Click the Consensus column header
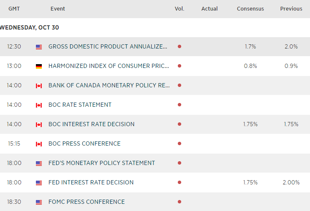 coord(250,9)
